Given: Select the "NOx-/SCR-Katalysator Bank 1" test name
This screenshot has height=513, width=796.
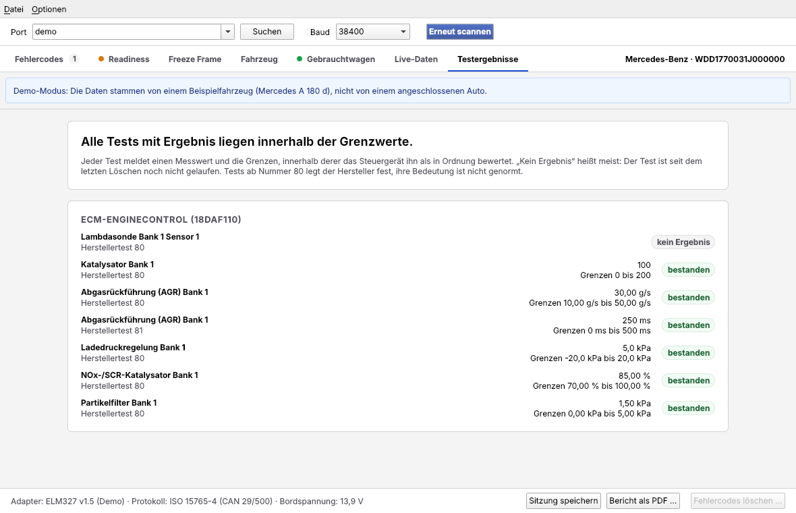Looking at the screenshot, I should point(140,375).
